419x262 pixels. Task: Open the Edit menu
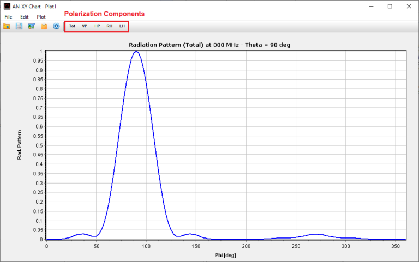(x=25, y=17)
